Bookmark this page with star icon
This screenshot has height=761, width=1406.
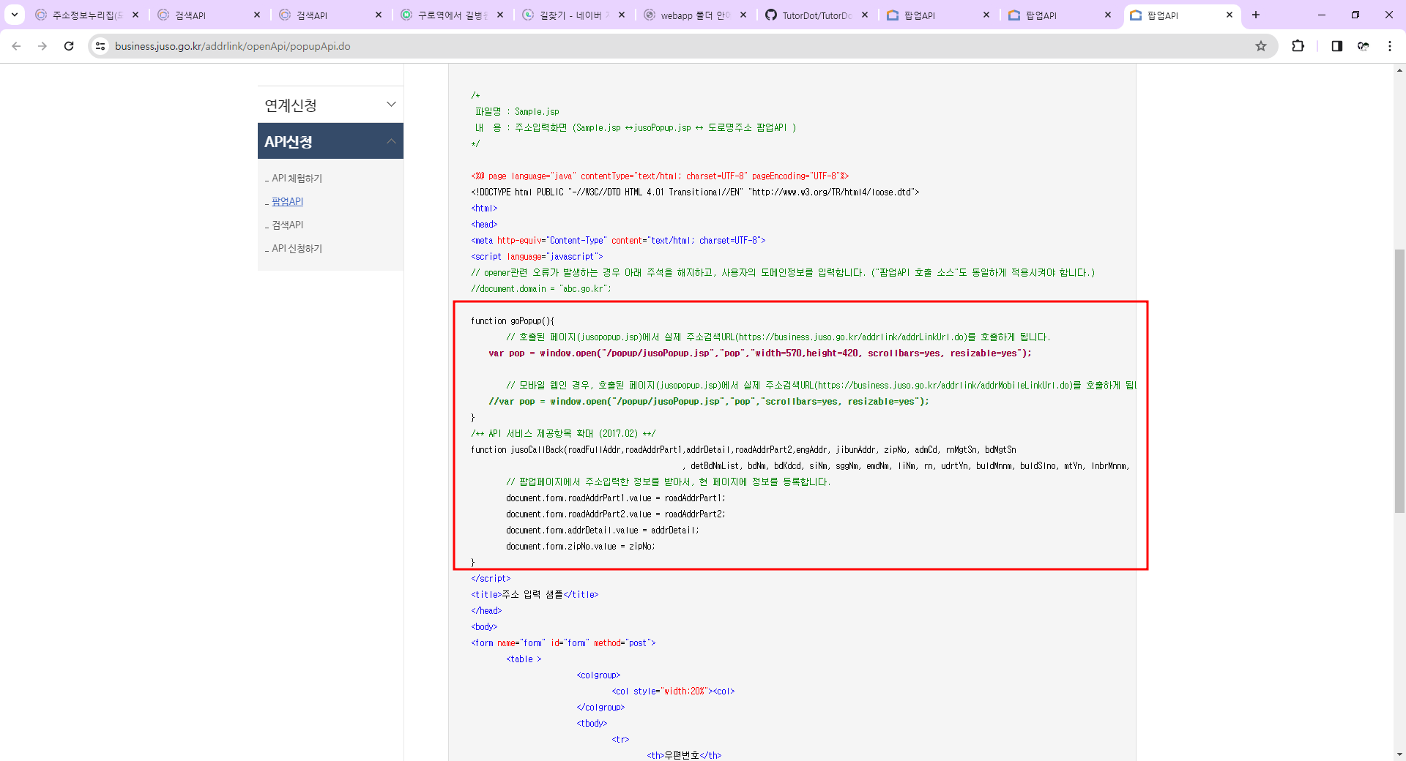1261,46
